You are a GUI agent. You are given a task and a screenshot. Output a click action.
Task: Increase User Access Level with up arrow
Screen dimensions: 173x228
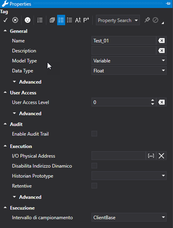pos(153,100)
